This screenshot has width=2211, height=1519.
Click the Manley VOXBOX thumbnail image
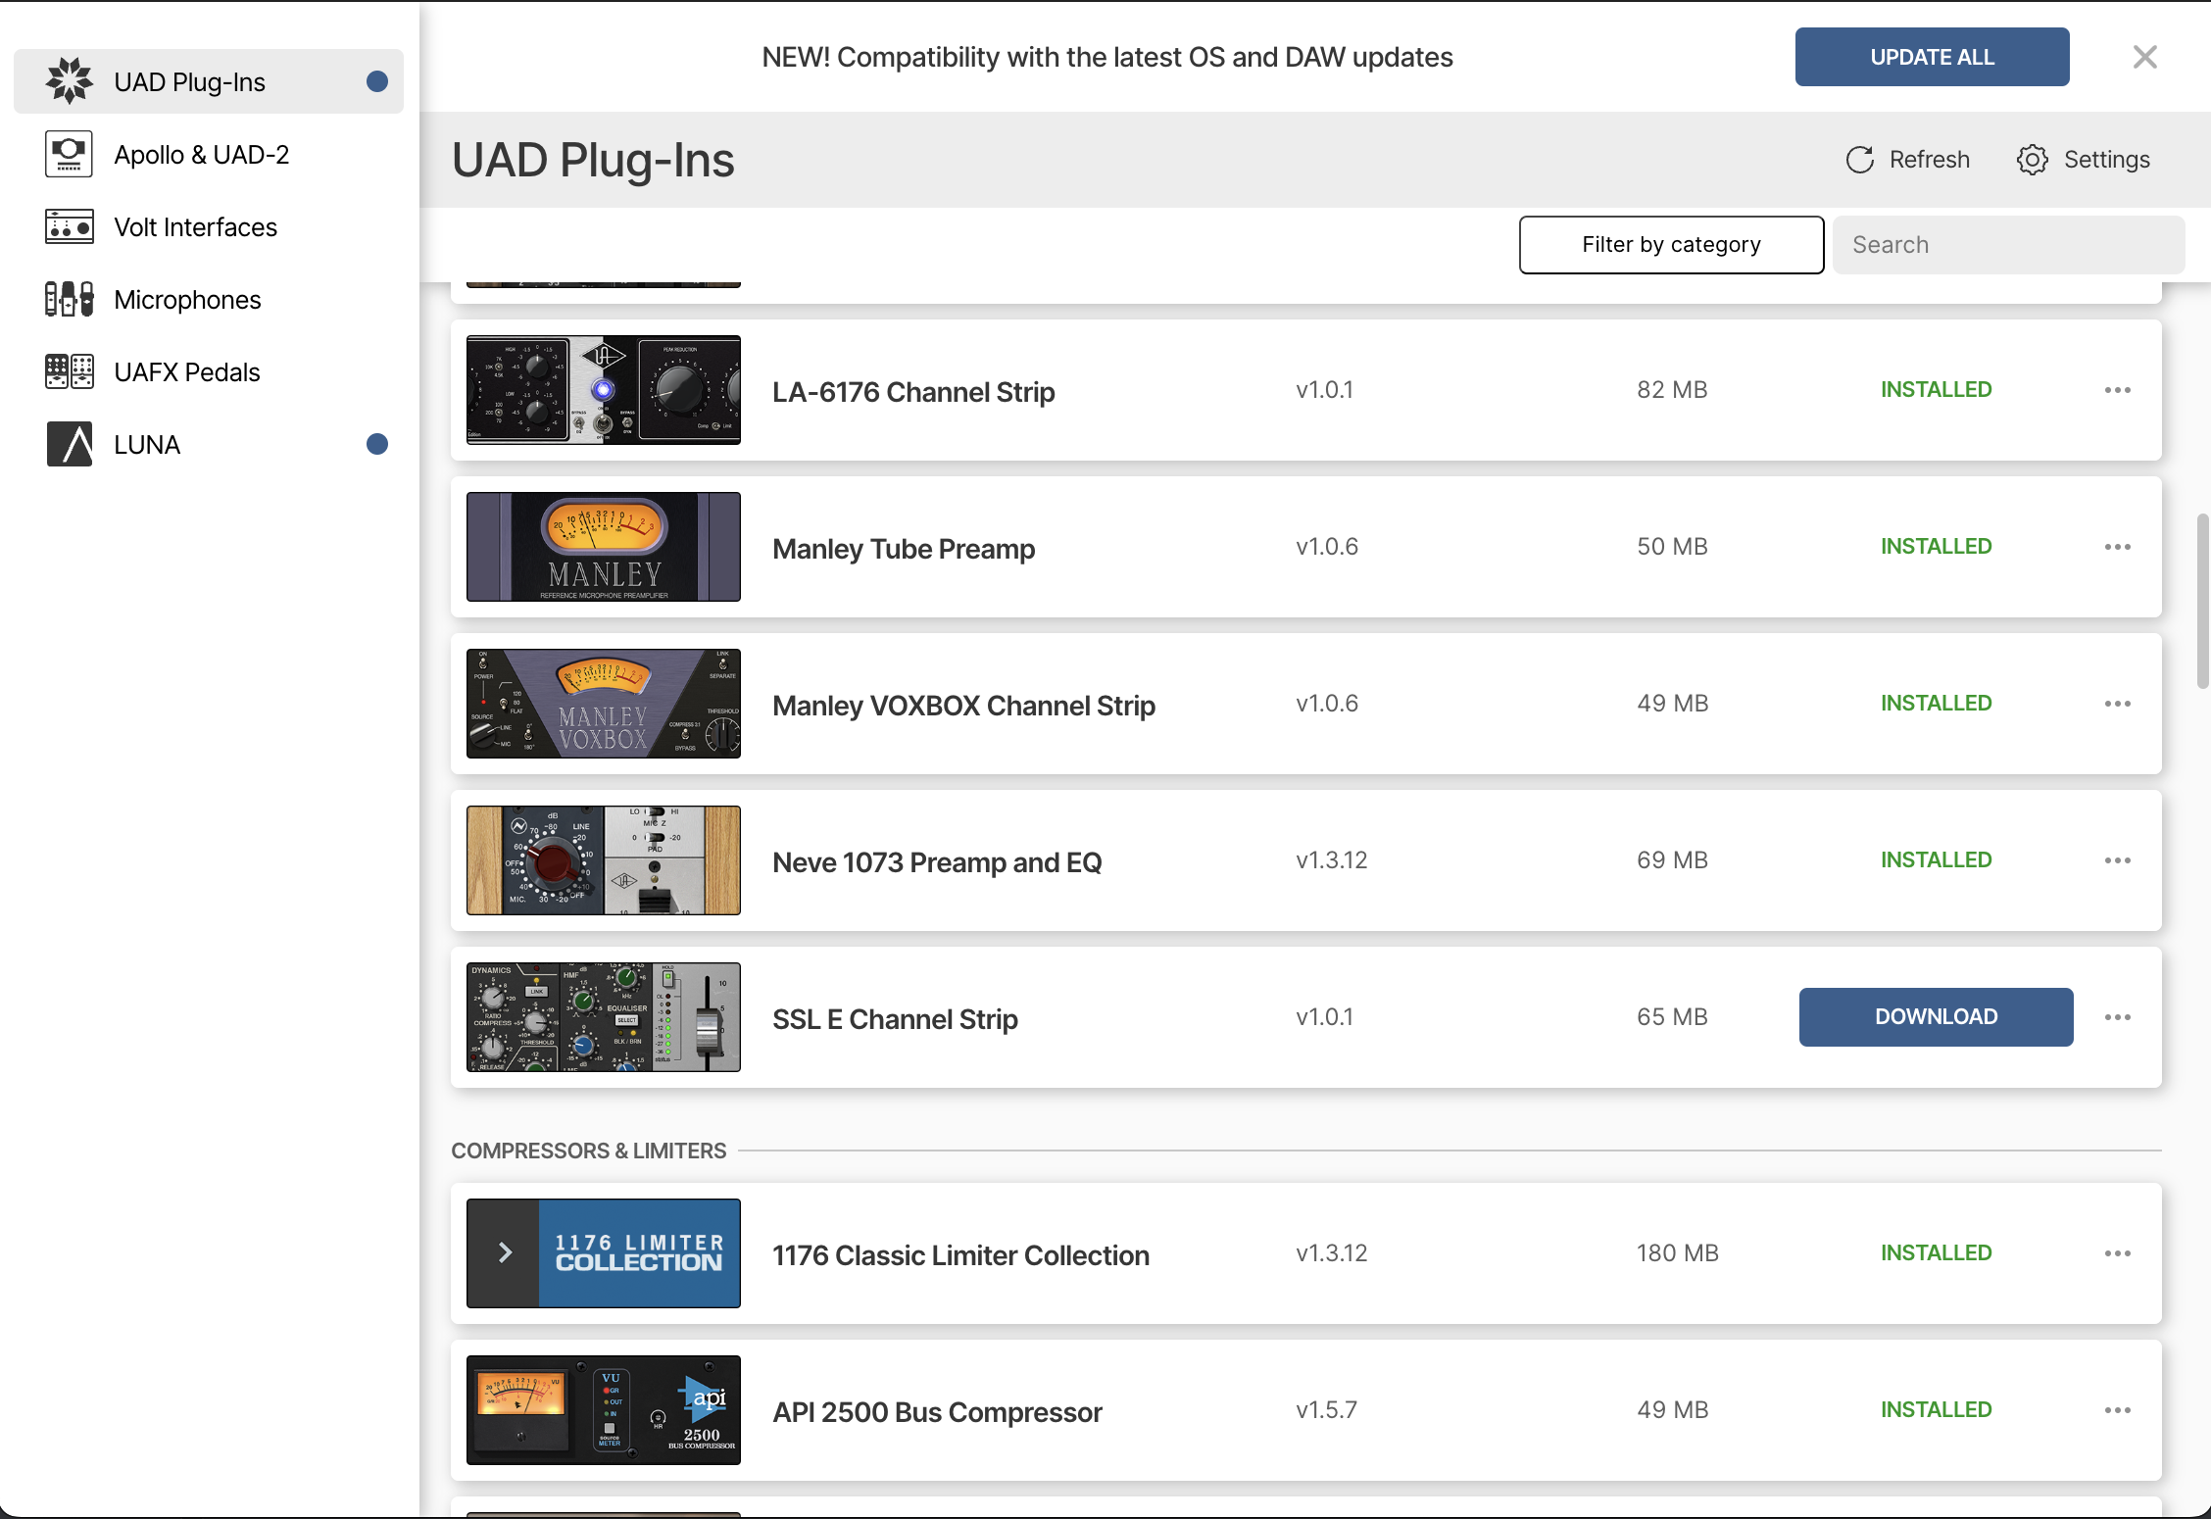pyautogui.click(x=604, y=704)
